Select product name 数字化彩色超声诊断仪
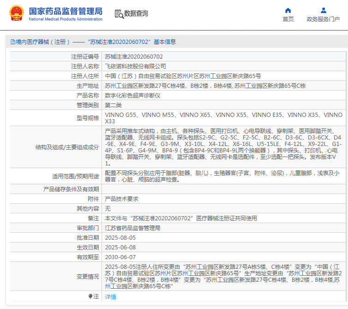 coord(132,95)
